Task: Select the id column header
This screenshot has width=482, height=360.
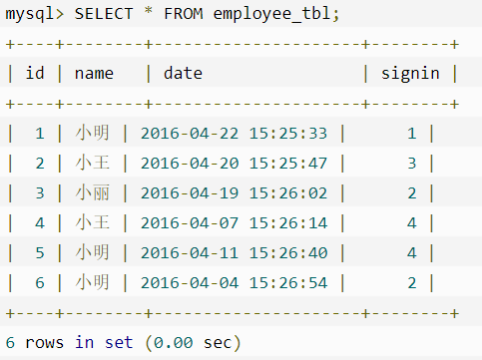Action: pyautogui.click(x=35, y=73)
